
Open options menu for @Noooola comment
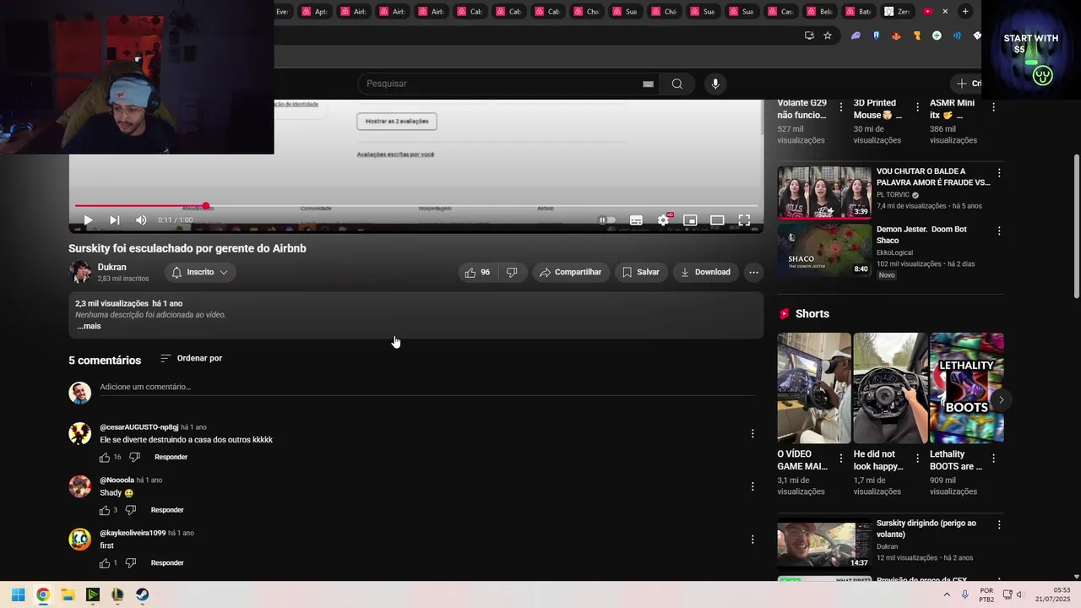tap(752, 486)
